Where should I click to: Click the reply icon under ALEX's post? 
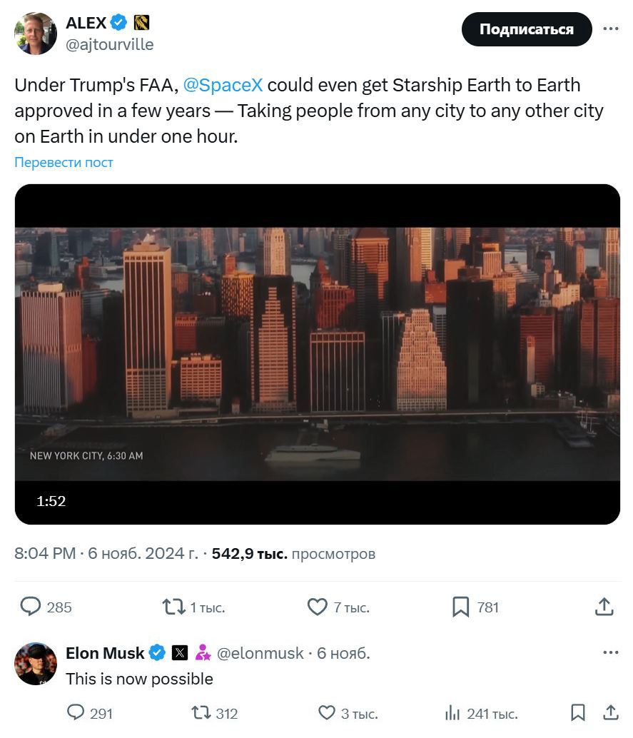point(31,607)
